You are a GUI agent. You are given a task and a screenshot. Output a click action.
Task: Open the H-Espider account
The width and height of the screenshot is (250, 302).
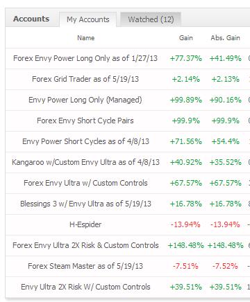(85, 224)
